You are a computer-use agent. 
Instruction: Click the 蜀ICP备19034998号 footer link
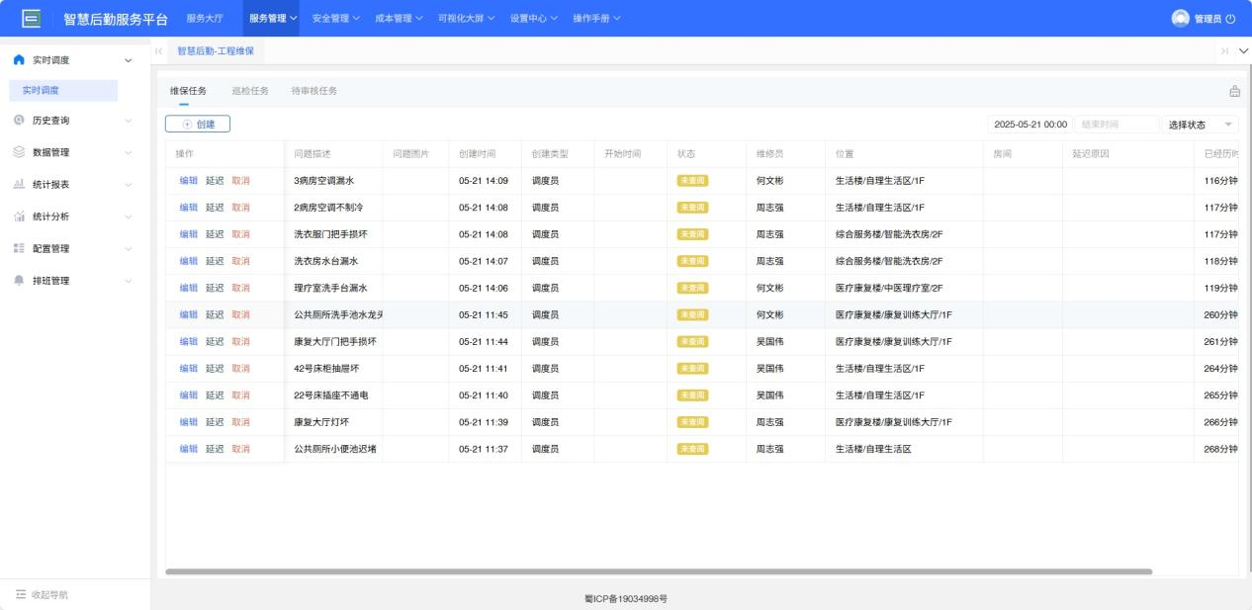(x=626, y=599)
